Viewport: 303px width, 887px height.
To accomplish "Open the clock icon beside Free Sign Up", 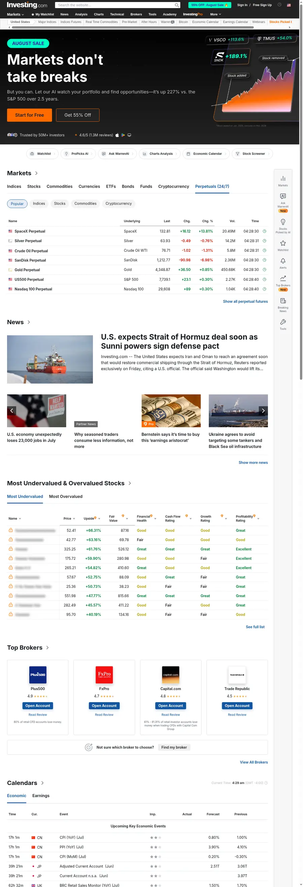I will click(279, 5).
